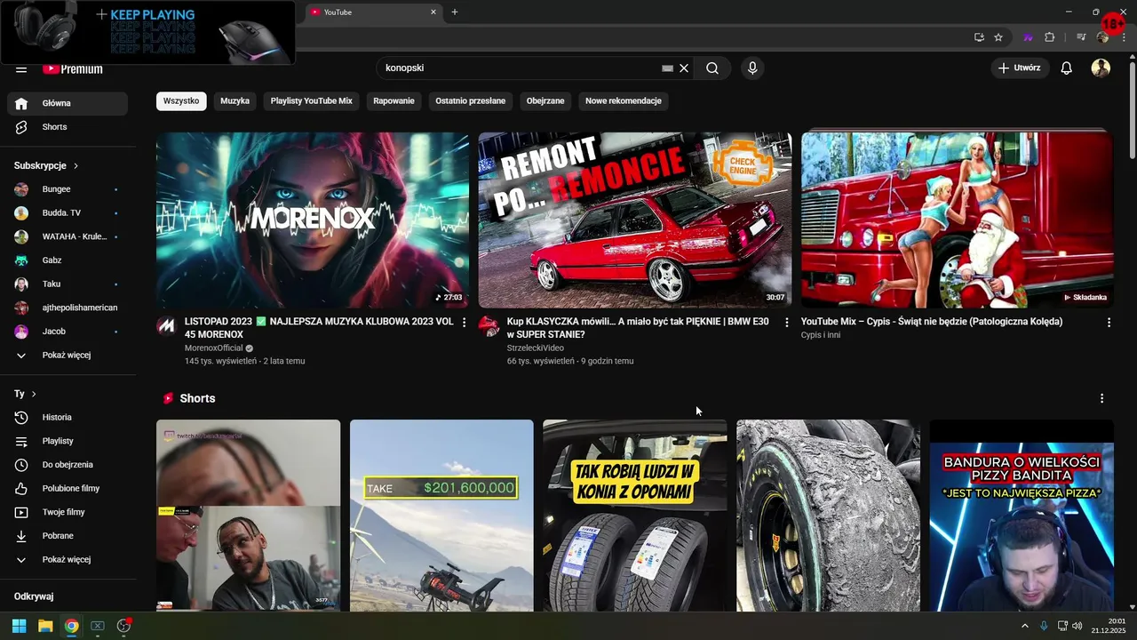The height and width of the screenshot is (640, 1137).
Task: Open the ajthepolishamerican subscription
Action: 68,308
